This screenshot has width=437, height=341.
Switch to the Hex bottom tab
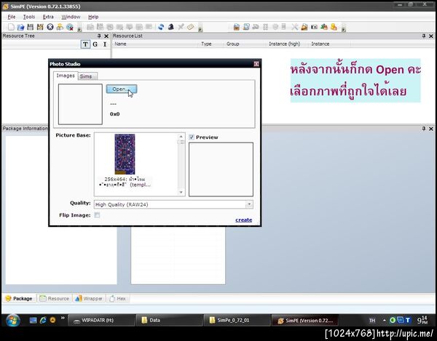(117, 298)
